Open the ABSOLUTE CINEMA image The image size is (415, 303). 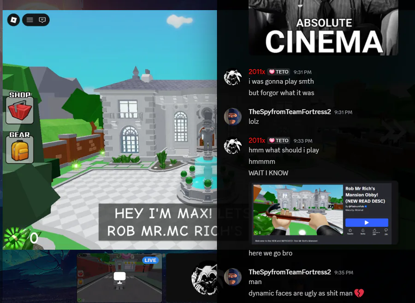point(323,28)
